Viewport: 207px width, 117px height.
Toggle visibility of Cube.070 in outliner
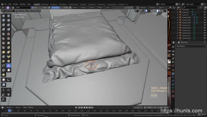tap(205, 12)
